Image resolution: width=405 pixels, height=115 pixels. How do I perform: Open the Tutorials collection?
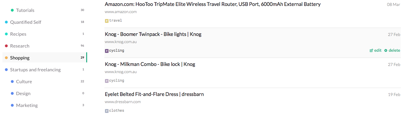[x=45, y=10]
